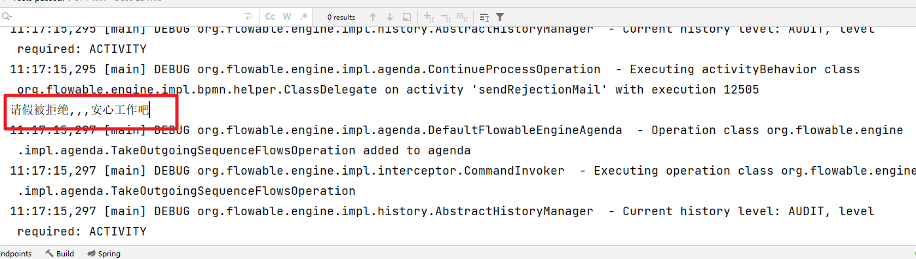
Task: Toggle Match Case (Cc) search option
Action: coord(270,16)
